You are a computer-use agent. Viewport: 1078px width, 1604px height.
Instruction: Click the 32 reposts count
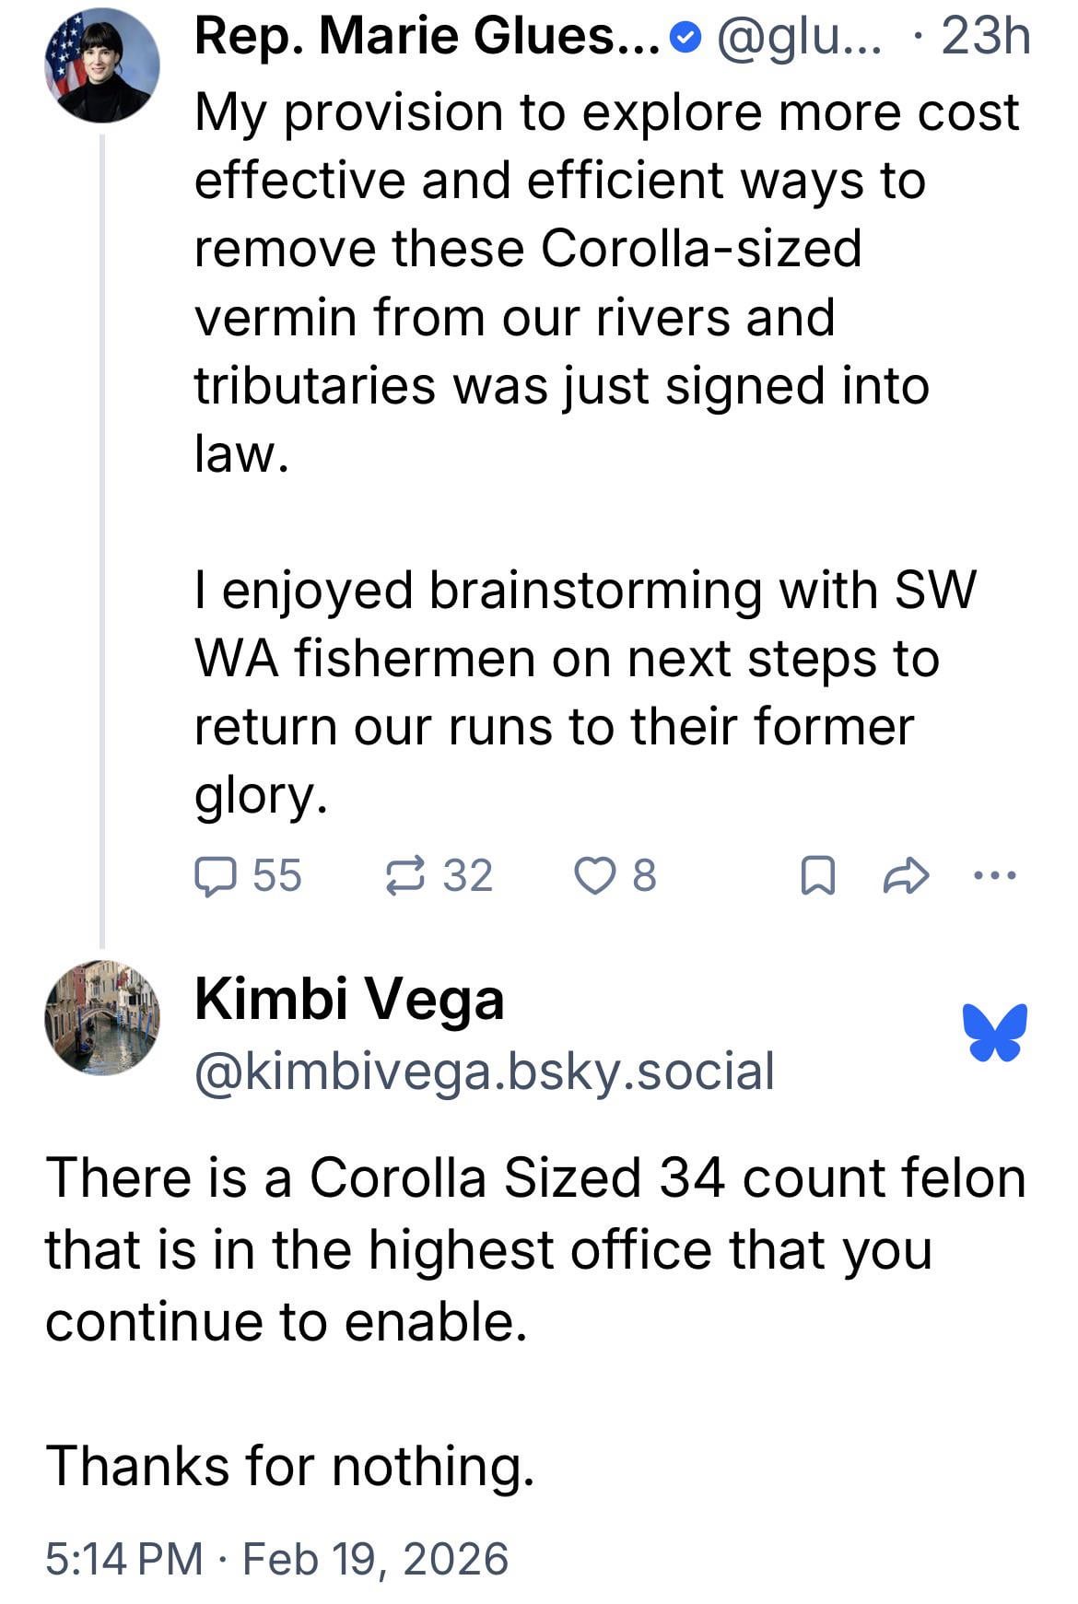point(468,875)
